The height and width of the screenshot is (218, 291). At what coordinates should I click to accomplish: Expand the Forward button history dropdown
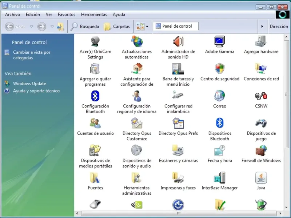(52, 27)
